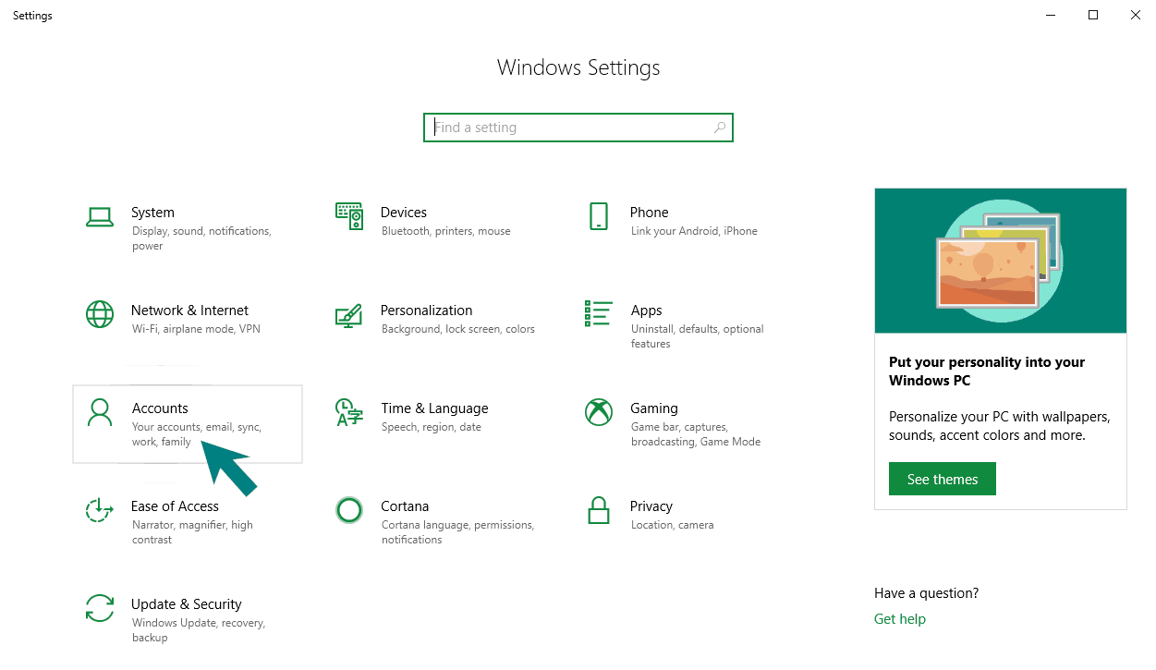Image resolution: width=1156 pixels, height=670 pixels.
Task: Open the Apps list icon
Action: [x=599, y=313]
